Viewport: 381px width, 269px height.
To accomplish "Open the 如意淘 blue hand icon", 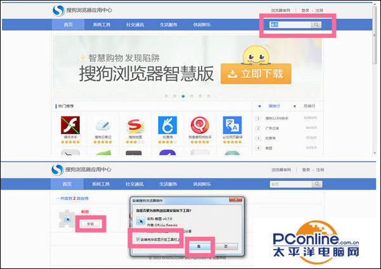I will tap(167, 125).
